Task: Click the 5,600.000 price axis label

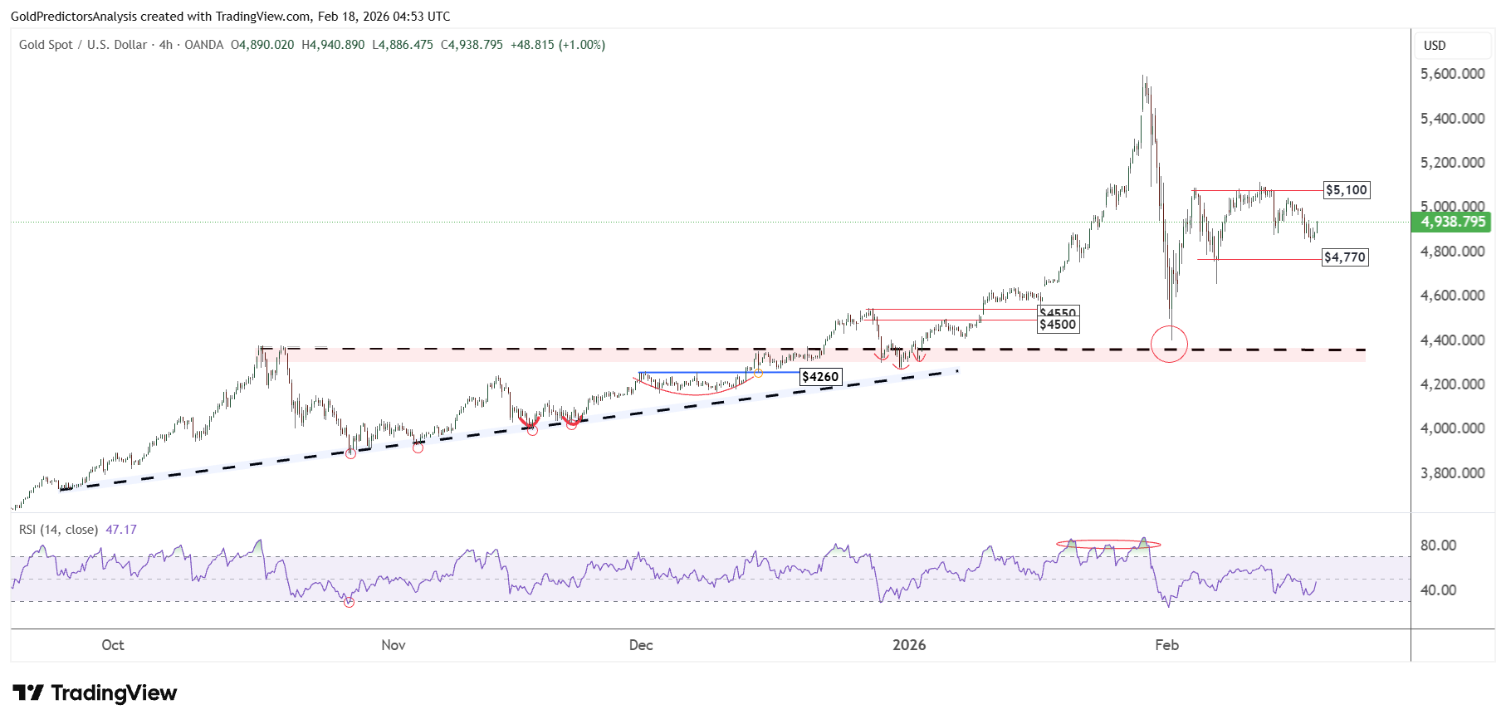Action: pyautogui.click(x=1452, y=74)
